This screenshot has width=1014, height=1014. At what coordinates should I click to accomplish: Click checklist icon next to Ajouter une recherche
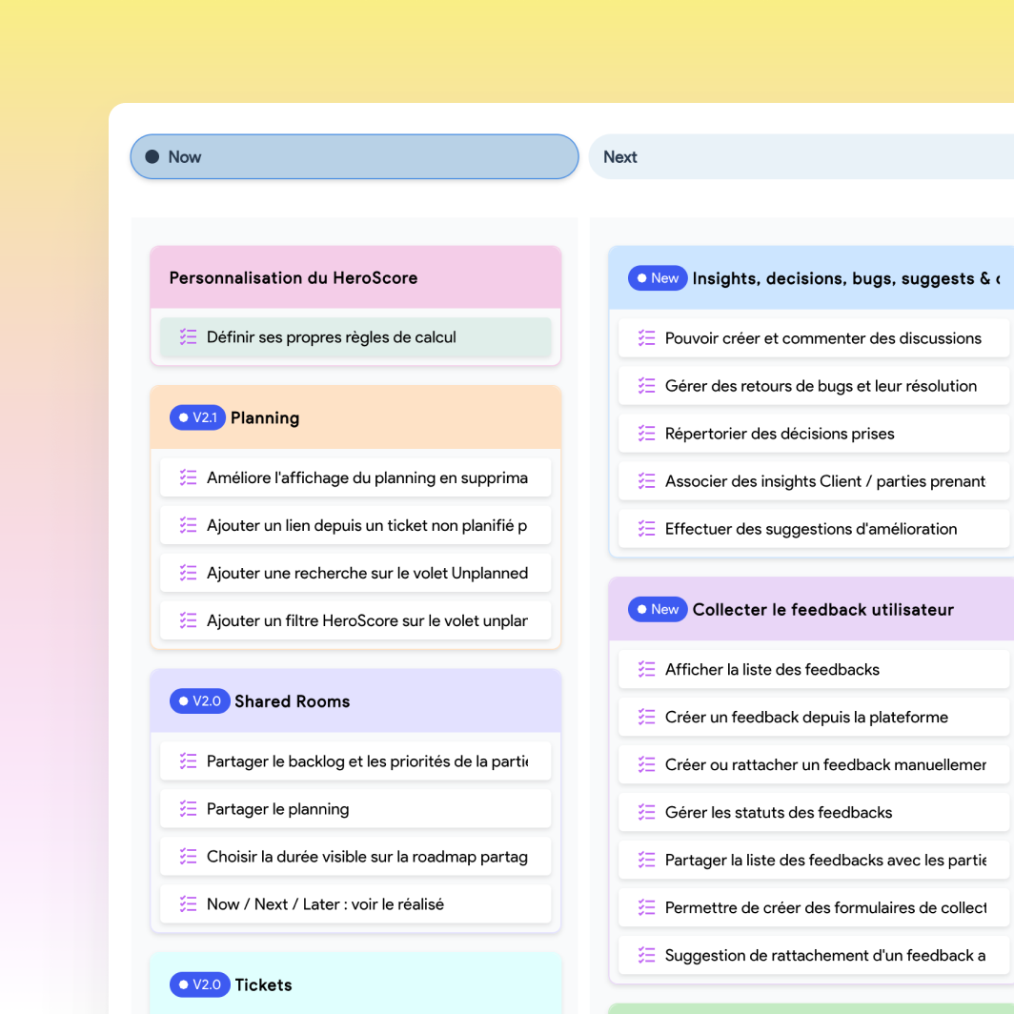(188, 573)
